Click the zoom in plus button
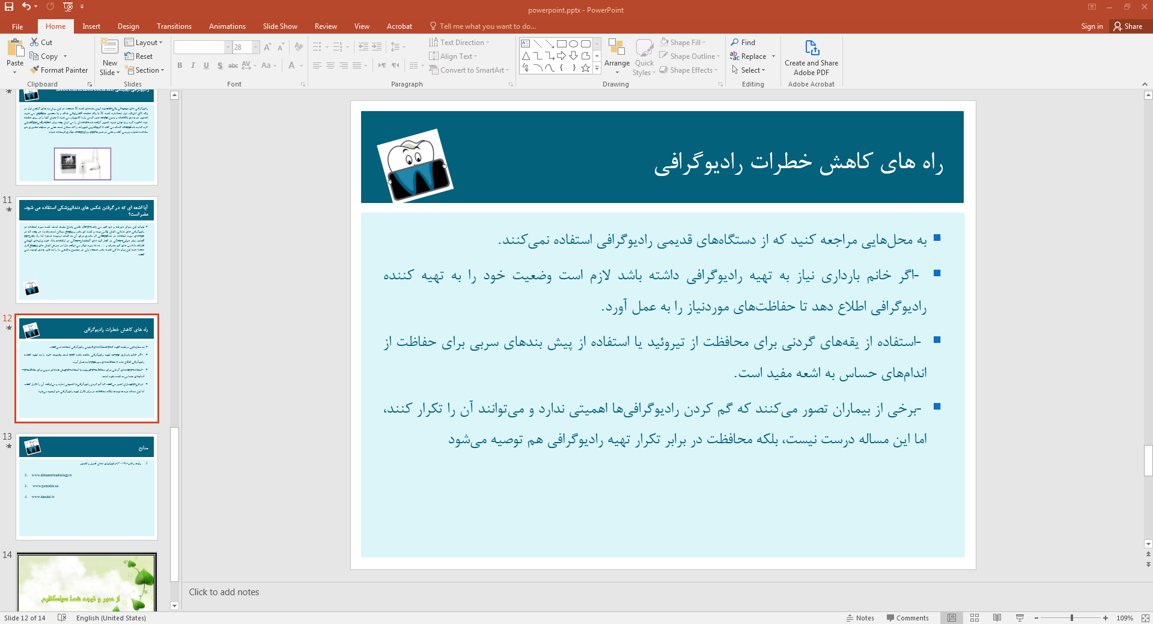 click(x=1106, y=617)
